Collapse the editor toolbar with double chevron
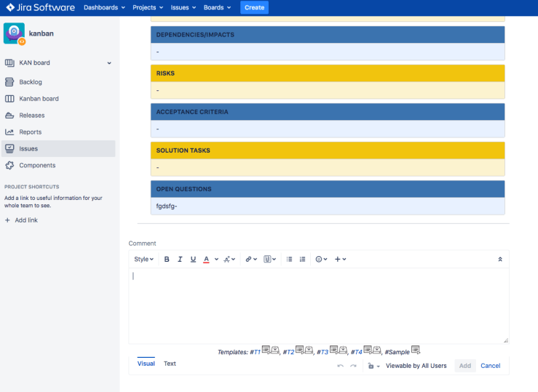Viewport: 538px width, 392px height. pos(499,259)
